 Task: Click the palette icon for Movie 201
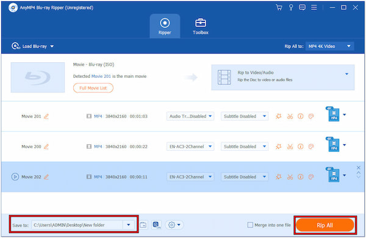pos(311,116)
